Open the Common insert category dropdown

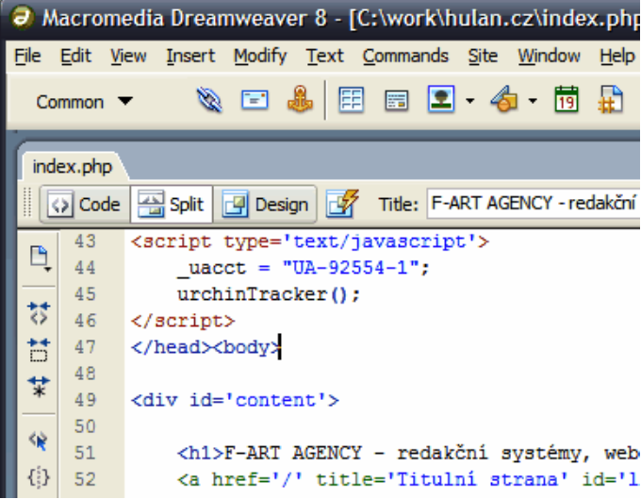pyautogui.click(x=84, y=102)
